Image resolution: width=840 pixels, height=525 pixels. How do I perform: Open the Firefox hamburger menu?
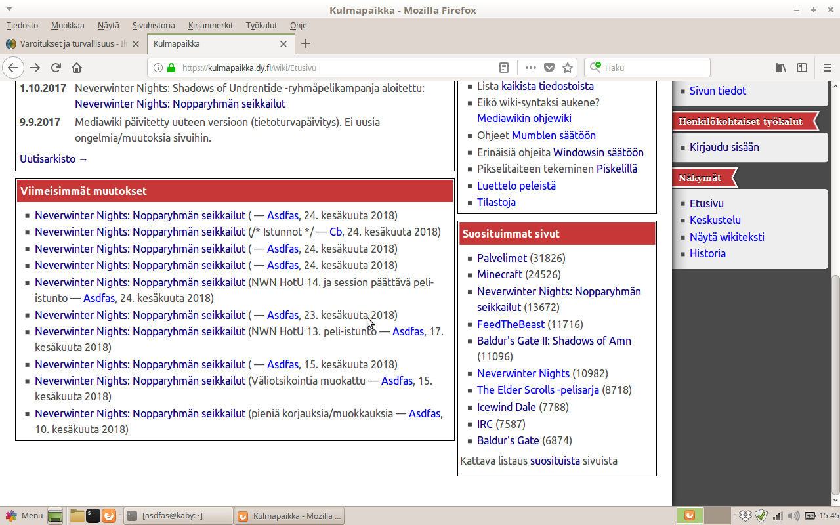click(x=827, y=68)
